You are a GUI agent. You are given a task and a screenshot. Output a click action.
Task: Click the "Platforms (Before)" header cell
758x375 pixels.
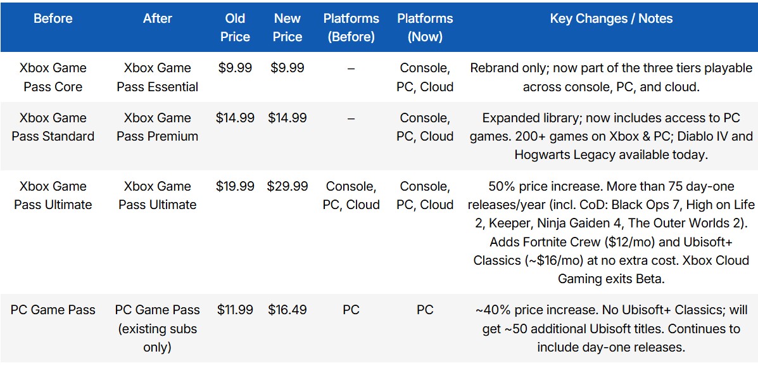[x=351, y=28]
